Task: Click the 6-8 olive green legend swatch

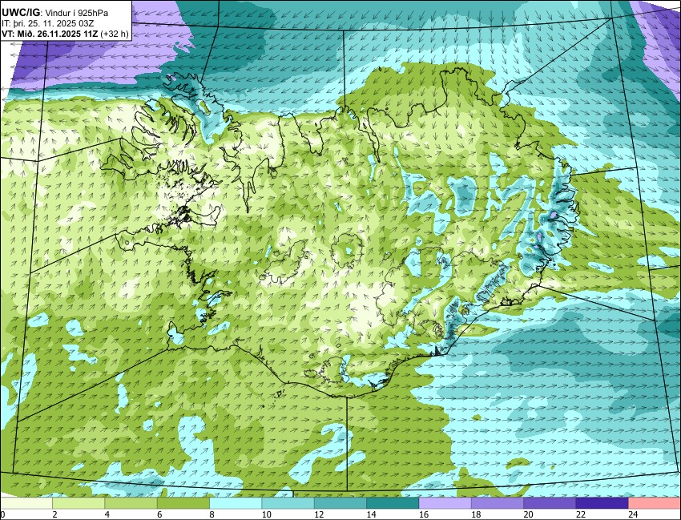Action: [x=183, y=503]
